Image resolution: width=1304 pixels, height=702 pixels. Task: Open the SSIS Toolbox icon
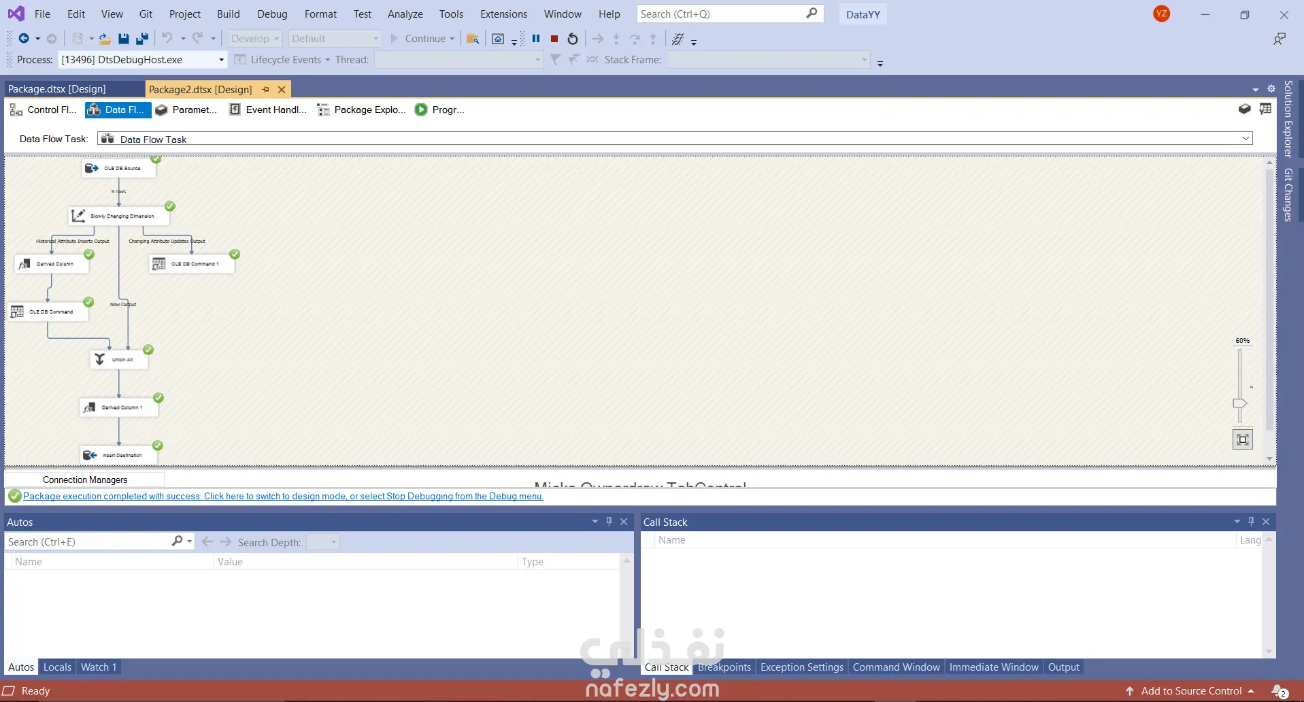(x=1244, y=109)
